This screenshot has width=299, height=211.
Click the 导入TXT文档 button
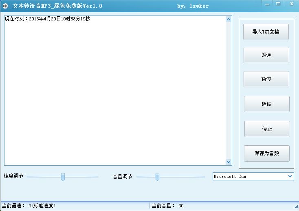pos(266,32)
